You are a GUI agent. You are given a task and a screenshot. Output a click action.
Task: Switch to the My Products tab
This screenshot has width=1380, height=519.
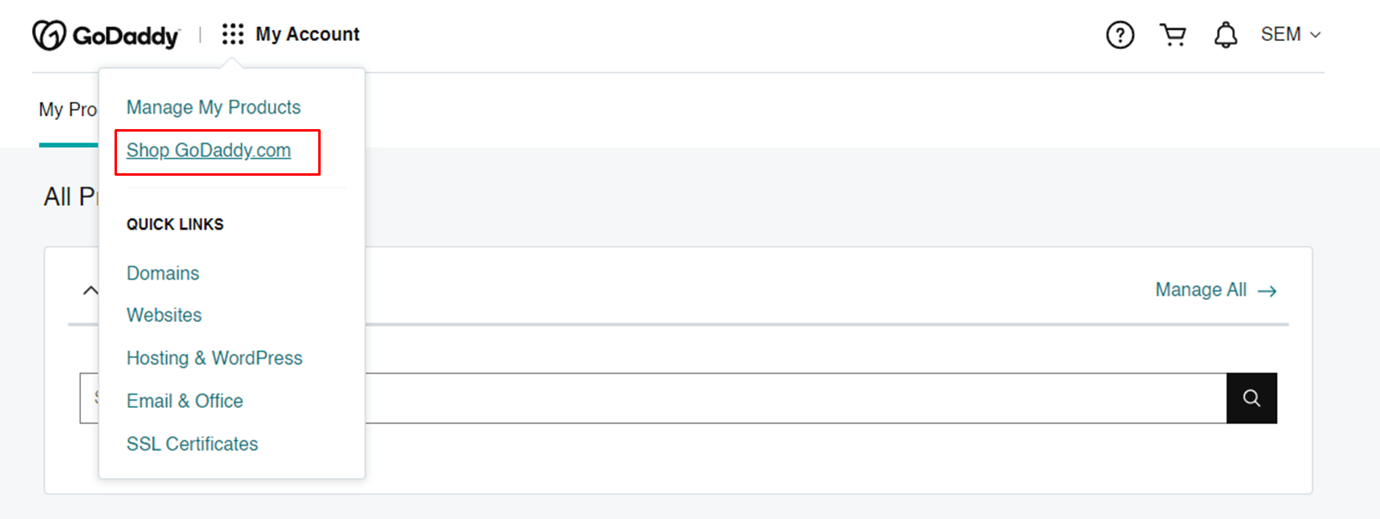[x=70, y=109]
